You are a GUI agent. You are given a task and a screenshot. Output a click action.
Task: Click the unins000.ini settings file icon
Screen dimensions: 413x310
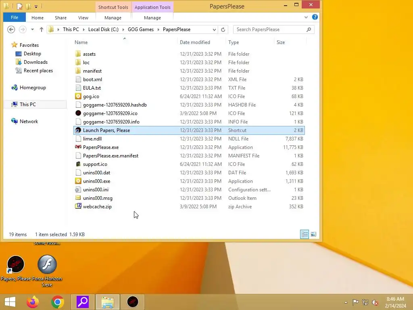click(x=78, y=190)
